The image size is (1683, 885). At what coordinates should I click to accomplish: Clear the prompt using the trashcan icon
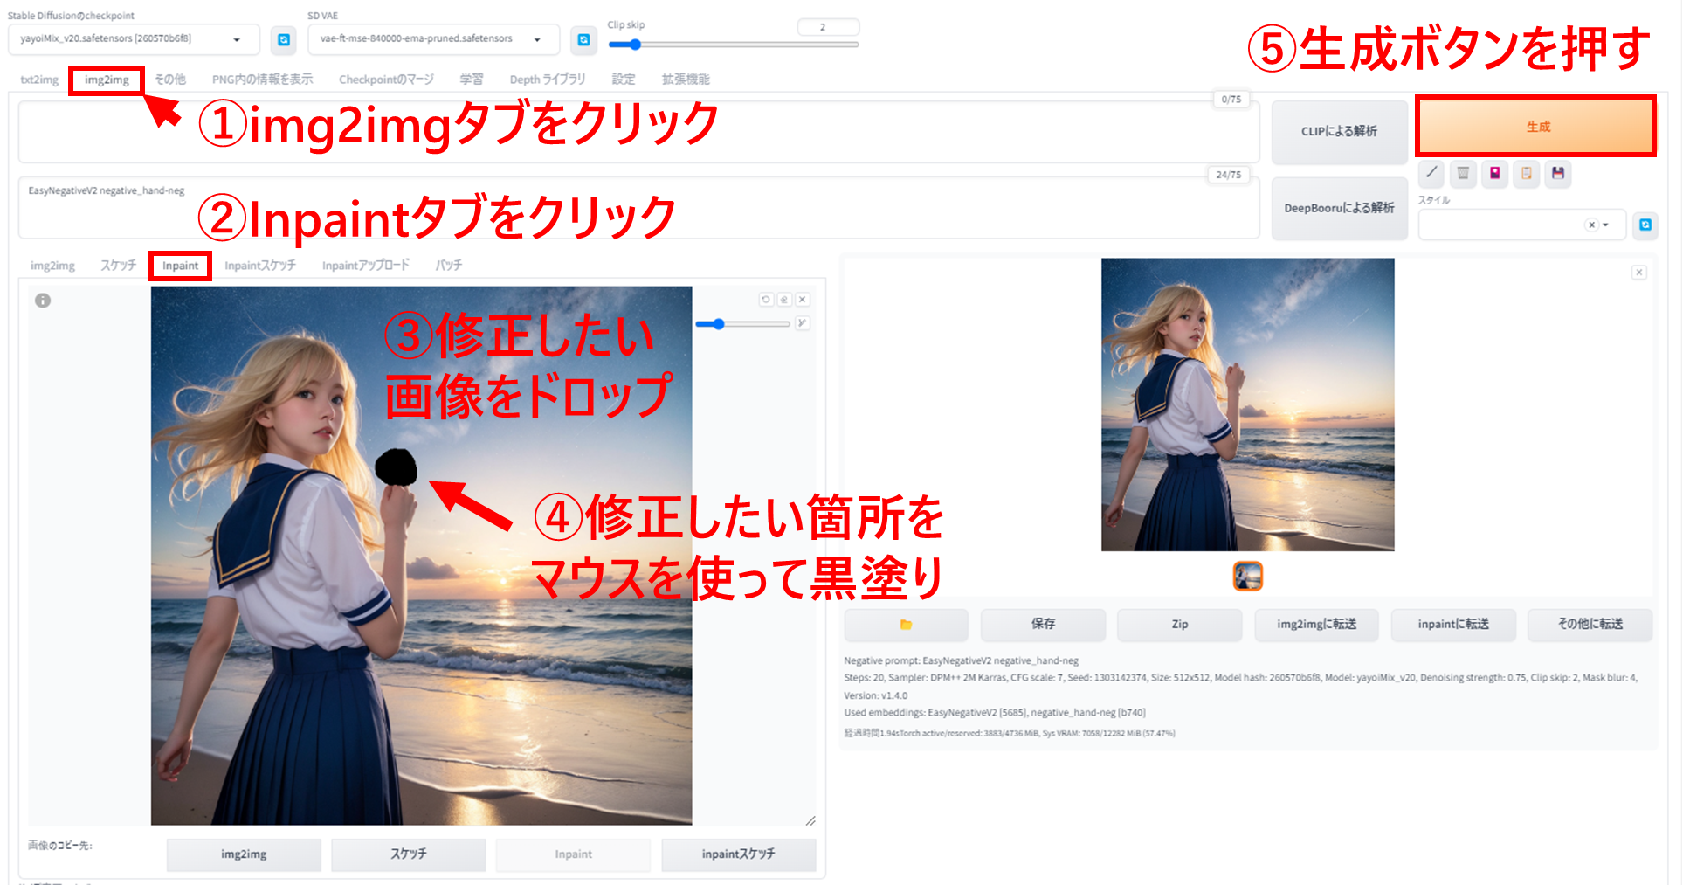click(x=1463, y=174)
